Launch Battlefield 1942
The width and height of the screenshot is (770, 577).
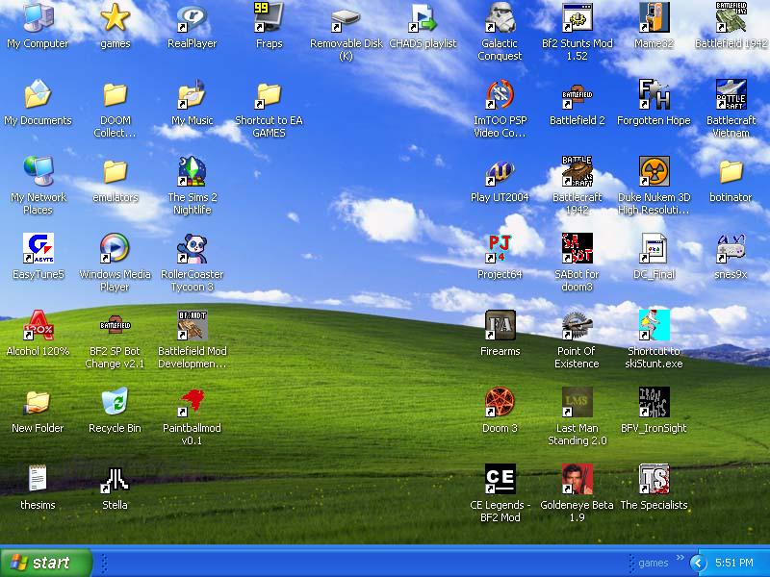pos(731,19)
